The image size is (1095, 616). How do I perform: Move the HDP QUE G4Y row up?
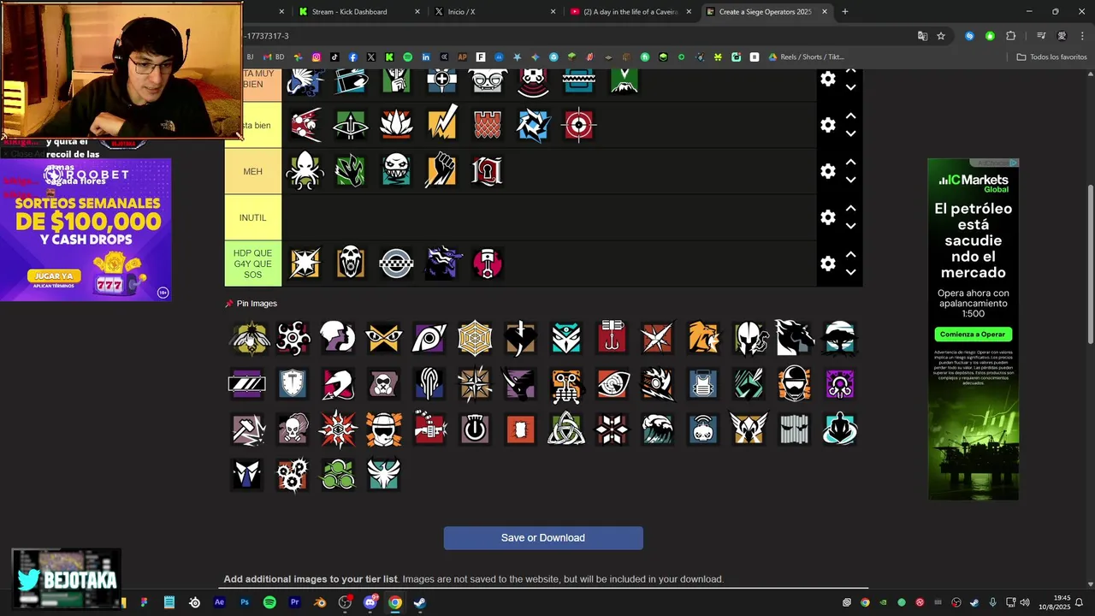[851, 255]
